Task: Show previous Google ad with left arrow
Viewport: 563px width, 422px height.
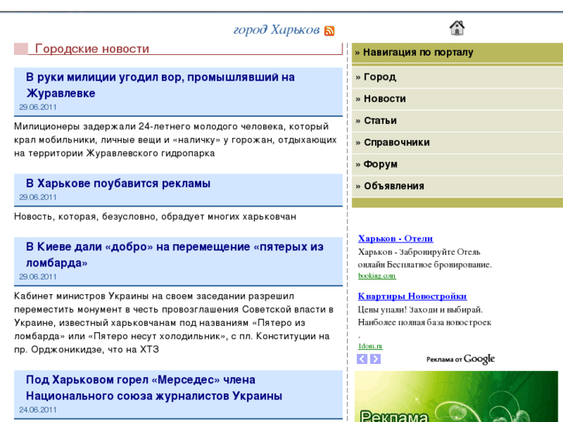Action: point(362,359)
